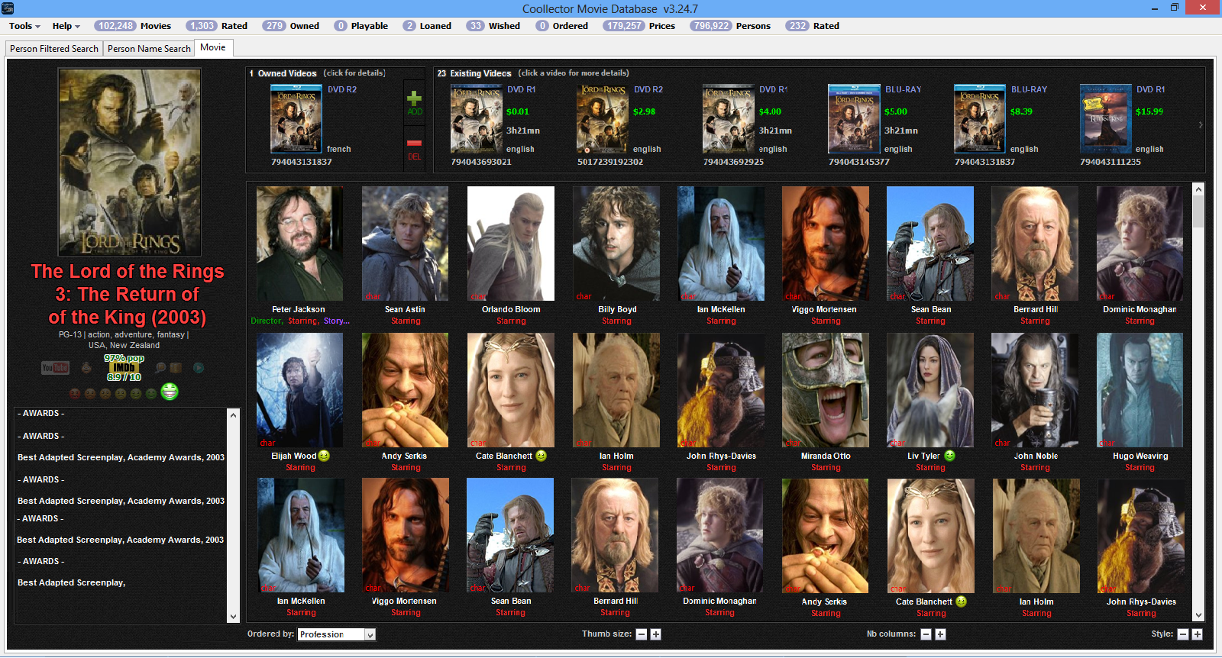This screenshot has height=658, width=1222.
Task: Open Peter Jackson's photo
Action: 299,244
